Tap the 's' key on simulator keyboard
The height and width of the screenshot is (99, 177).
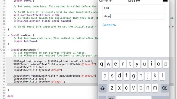[x=112, y=76]
